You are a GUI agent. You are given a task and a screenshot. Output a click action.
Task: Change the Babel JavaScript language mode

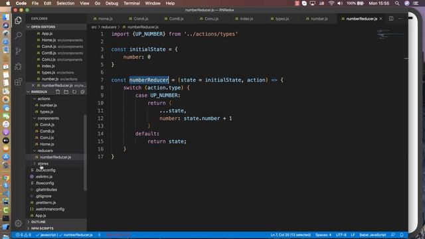pyautogui.click(x=373, y=235)
